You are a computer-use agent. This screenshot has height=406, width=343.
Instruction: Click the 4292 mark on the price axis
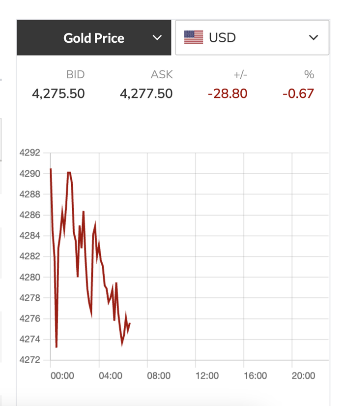(x=30, y=153)
